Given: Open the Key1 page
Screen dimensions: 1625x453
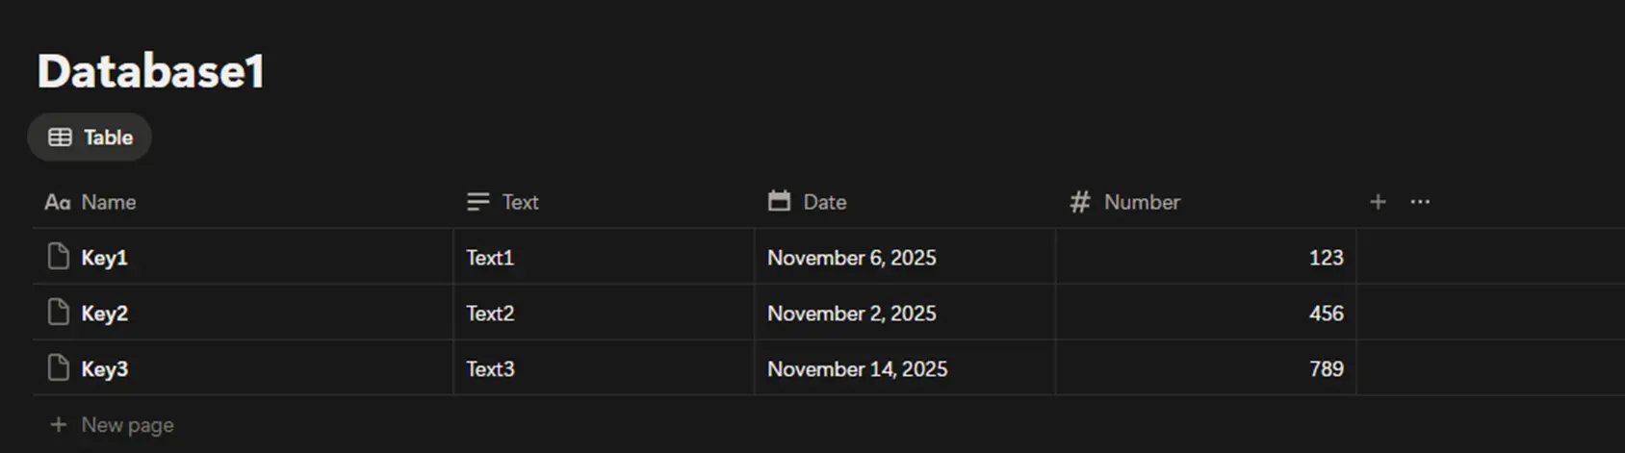Looking at the screenshot, I should [x=104, y=258].
